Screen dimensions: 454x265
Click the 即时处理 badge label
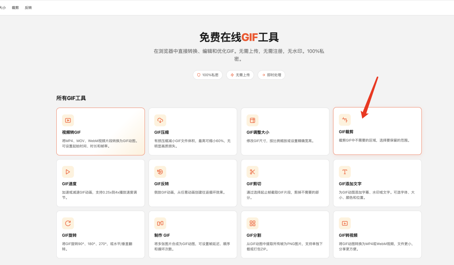click(x=274, y=75)
